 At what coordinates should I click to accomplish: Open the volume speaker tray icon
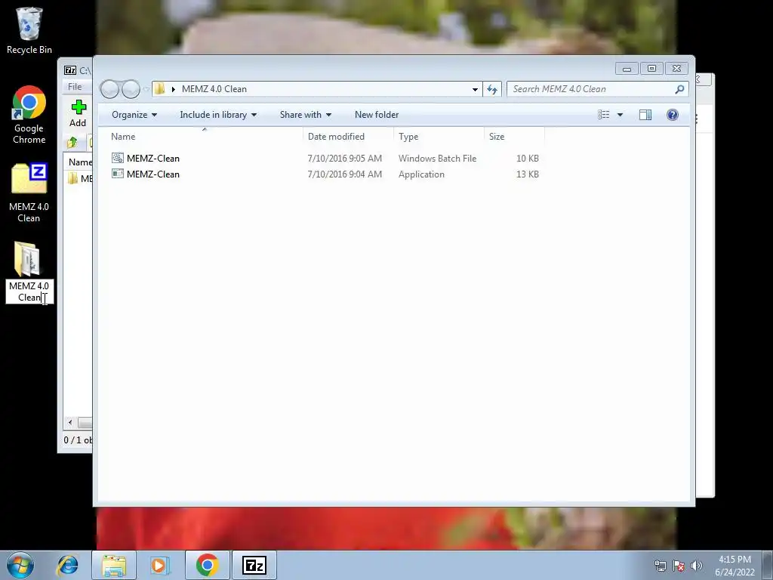(x=697, y=566)
